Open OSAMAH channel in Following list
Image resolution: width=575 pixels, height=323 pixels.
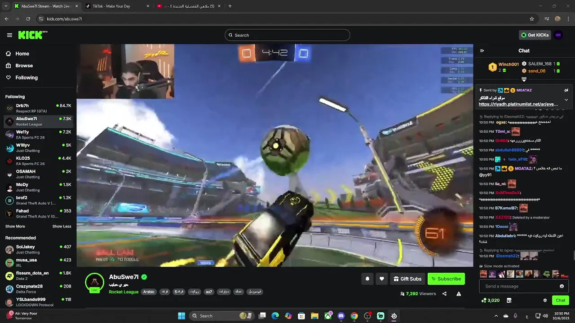(38, 174)
